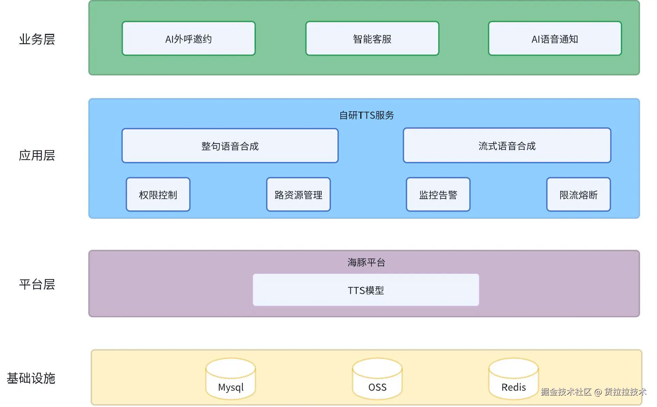This screenshot has height=407, width=657.
Task: Click the 监控告警 module
Action: click(x=438, y=195)
